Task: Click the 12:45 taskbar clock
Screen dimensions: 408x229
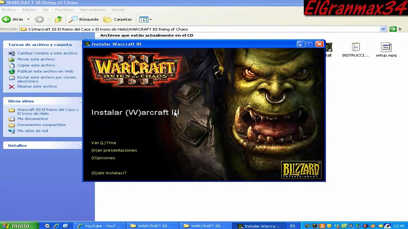Action: [399, 226]
